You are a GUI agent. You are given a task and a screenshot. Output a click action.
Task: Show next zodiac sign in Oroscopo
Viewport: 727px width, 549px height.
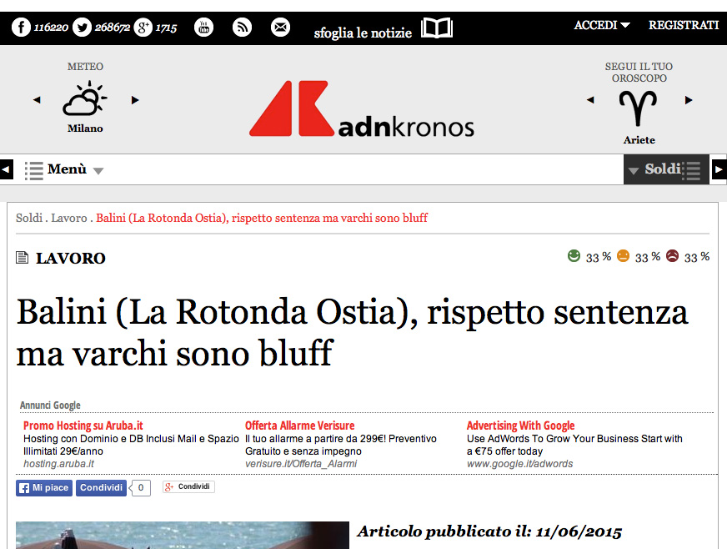point(689,100)
